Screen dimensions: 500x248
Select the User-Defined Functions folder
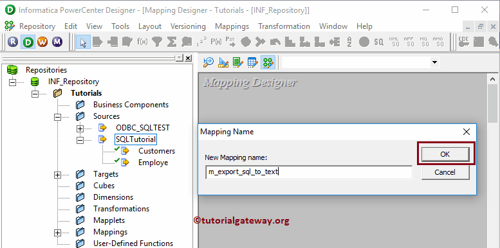(x=133, y=244)
